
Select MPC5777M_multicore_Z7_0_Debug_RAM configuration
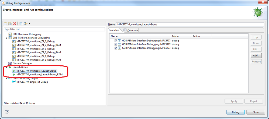pos(39,52)
